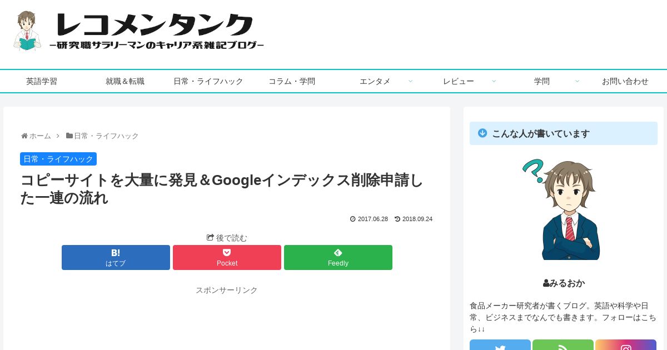
Task: Share via the はてブ button
Action: click(116, 258)
